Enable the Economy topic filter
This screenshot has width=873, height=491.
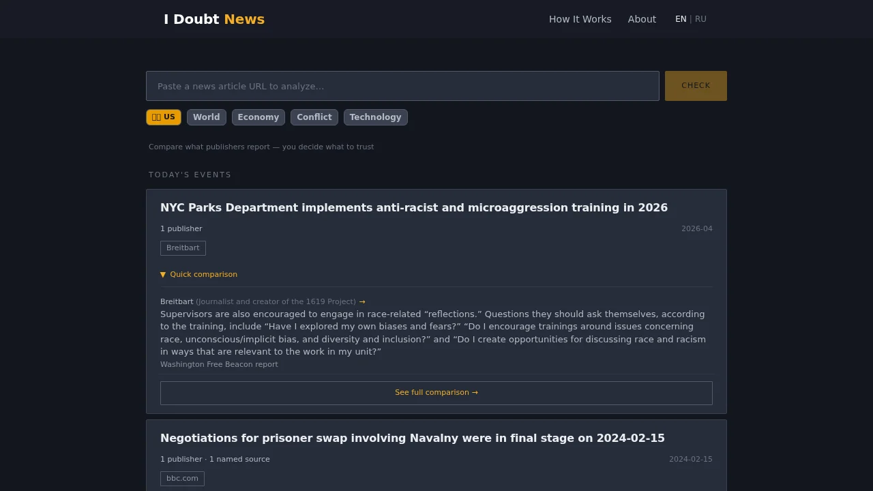click(258, 117)
